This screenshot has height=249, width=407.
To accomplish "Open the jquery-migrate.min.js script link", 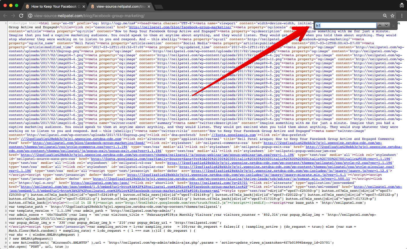I will 237,175.
